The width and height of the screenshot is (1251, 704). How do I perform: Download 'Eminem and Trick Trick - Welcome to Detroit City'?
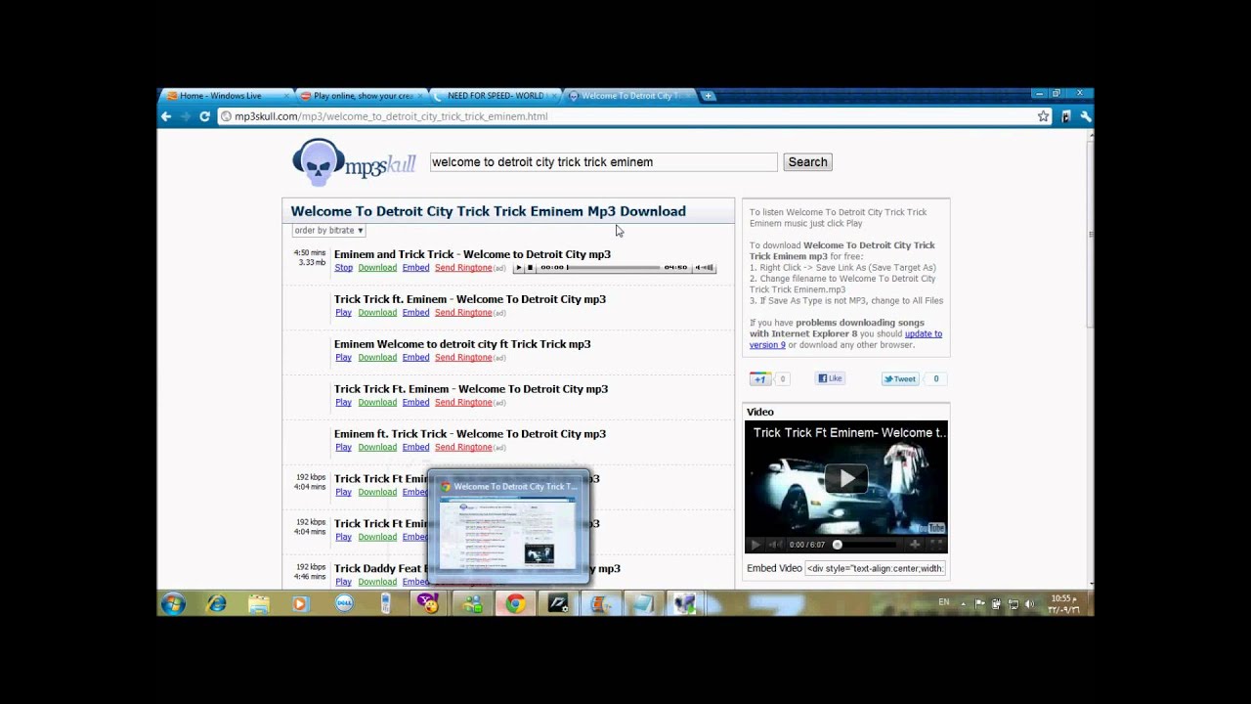click(377, 268)
